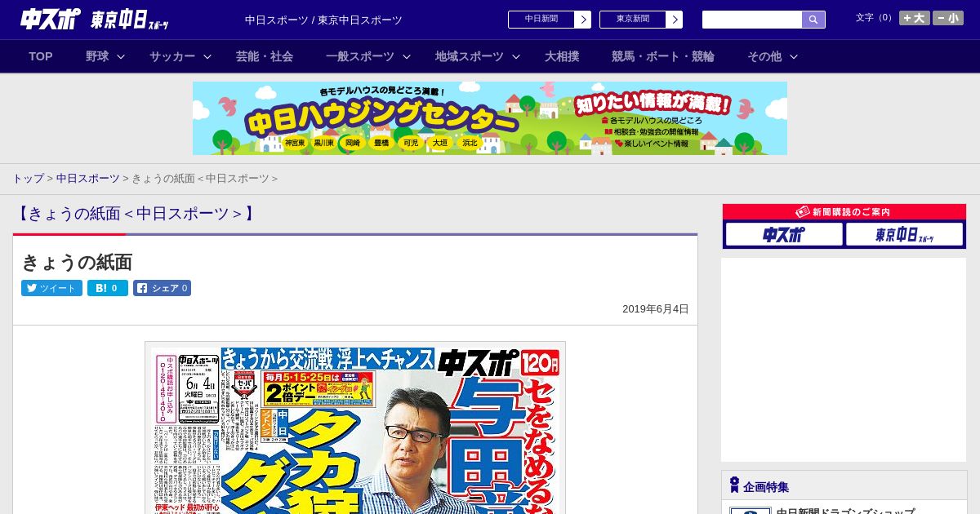The width and height of the screenshot is (980, 514).
Task: Click トップ breadcrumb link
Action: coord(28,178)
